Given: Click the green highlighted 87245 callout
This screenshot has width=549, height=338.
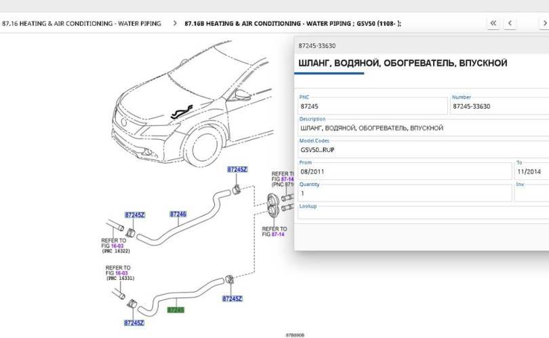Looking at the screenshot, I should pos(176,310).
